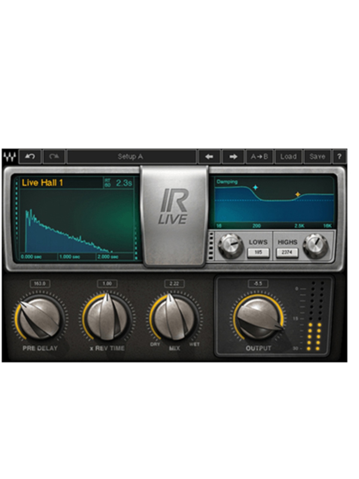Grab the cyan low damping point

(x=255, y=187)
